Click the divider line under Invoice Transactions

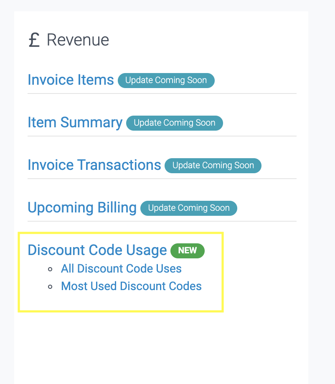click(162, 179)
